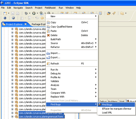136x119 pixels.
Task: Open the Window menu
Action: tap(70, 8)
